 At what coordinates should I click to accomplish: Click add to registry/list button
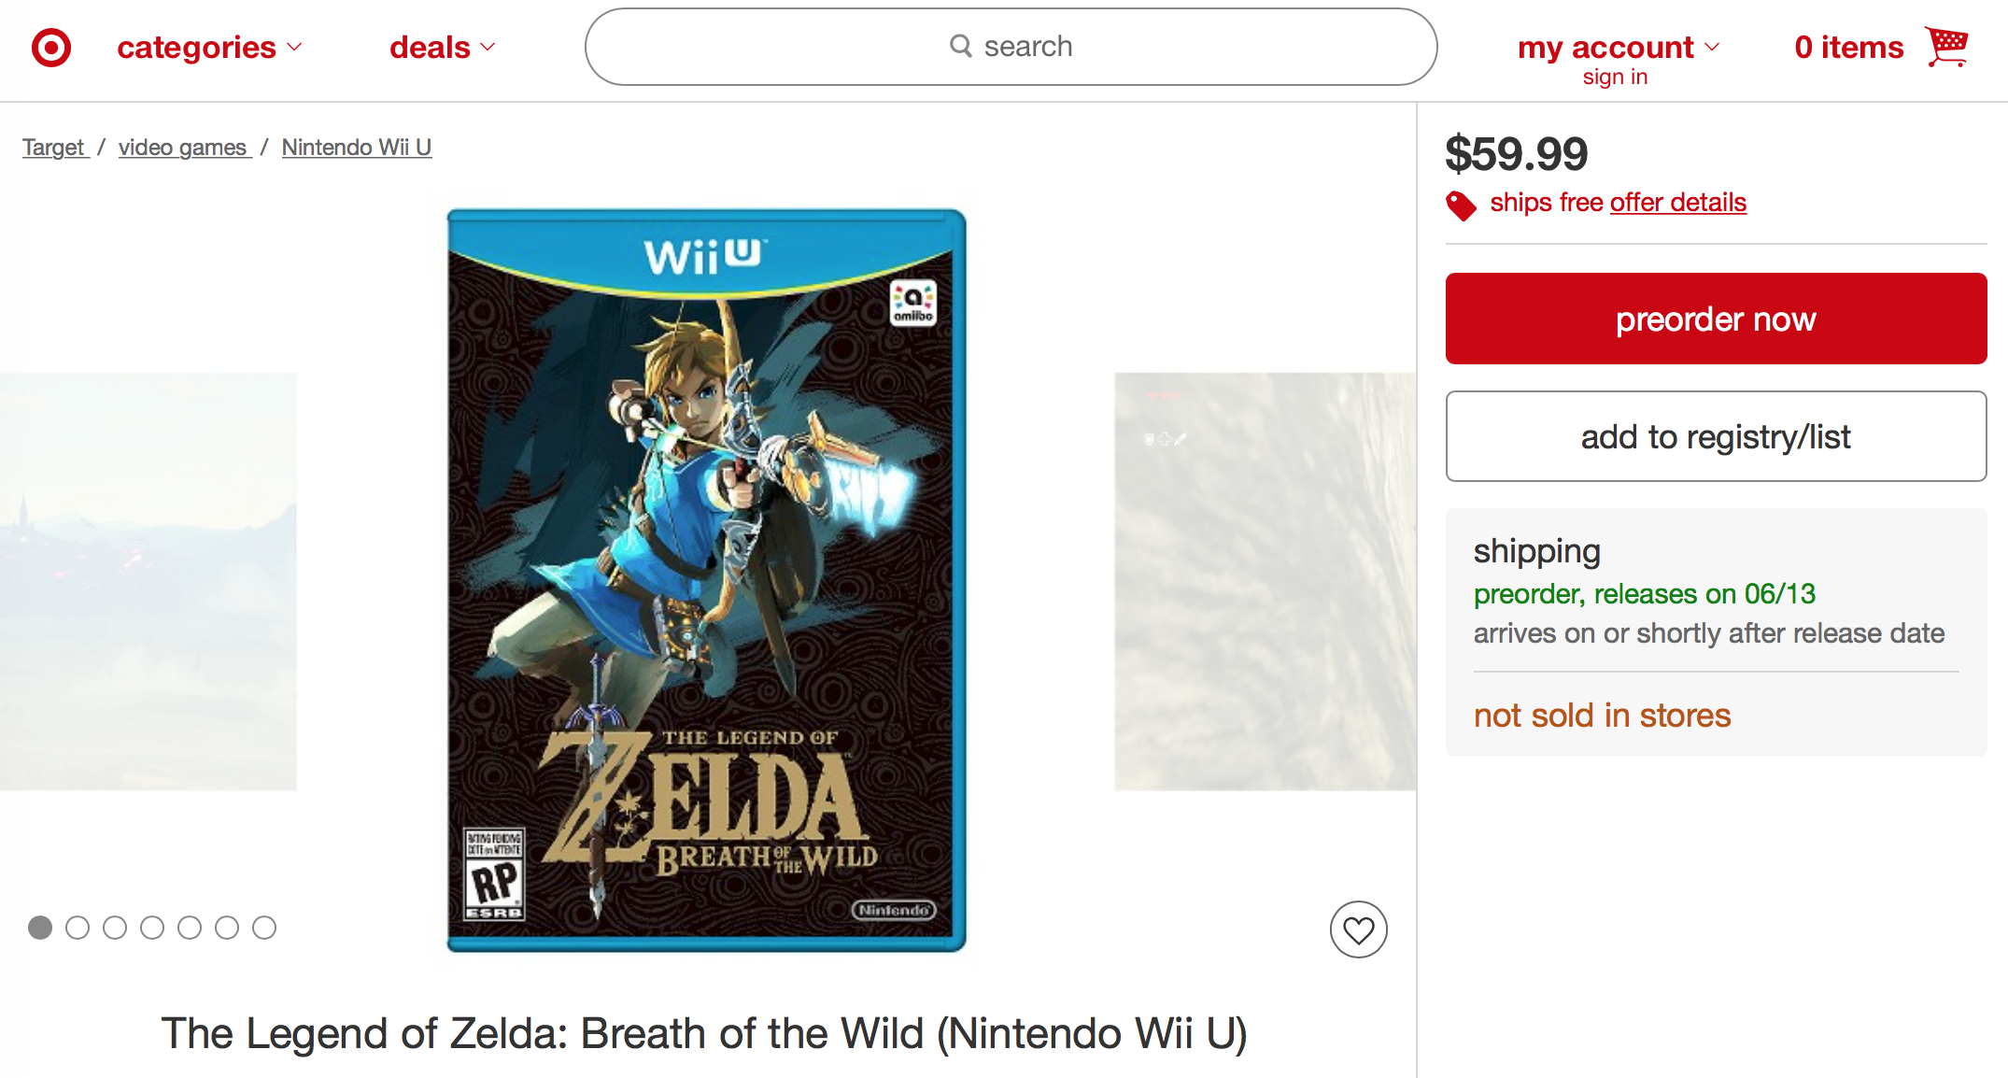(1716, 436)
